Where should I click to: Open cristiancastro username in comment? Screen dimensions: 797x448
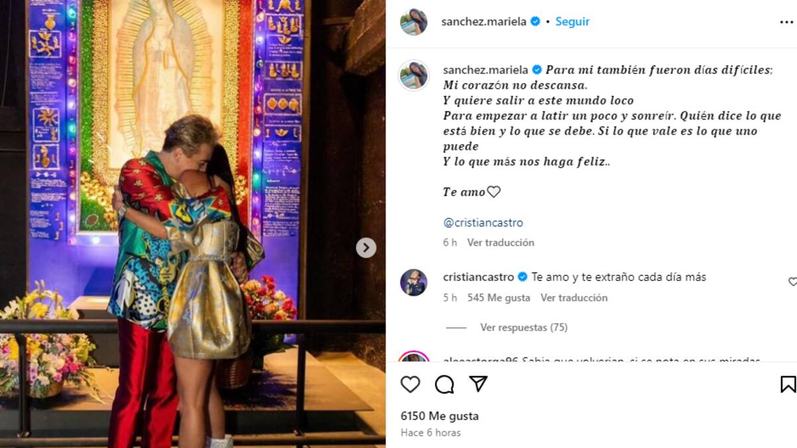[479, 277]
